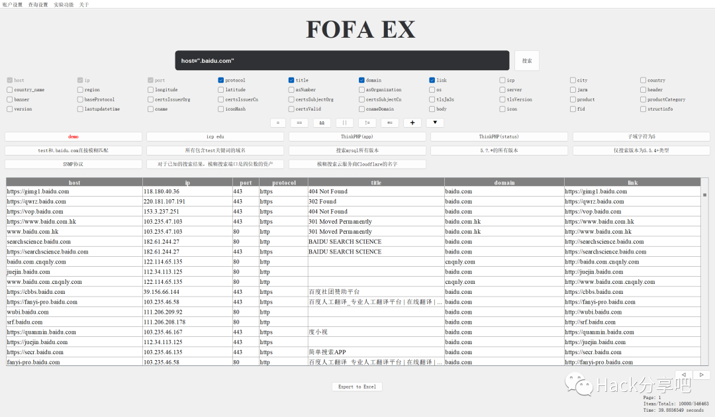Sort by the port column header
This screenshot has width=715, height=417.
click(246, 182)
